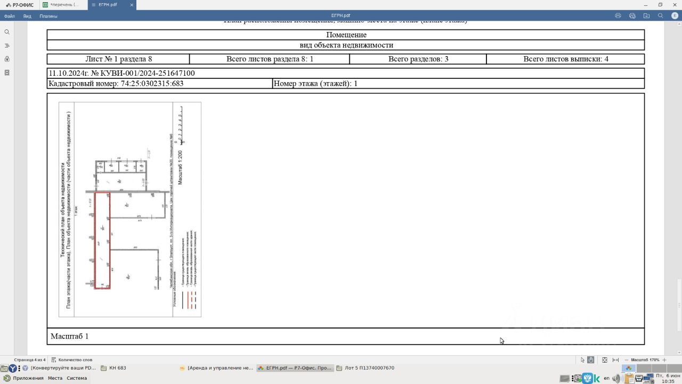Open the search panel in left sidebar
The height and width of the screenshot is (384, 682).
point(7,32)
